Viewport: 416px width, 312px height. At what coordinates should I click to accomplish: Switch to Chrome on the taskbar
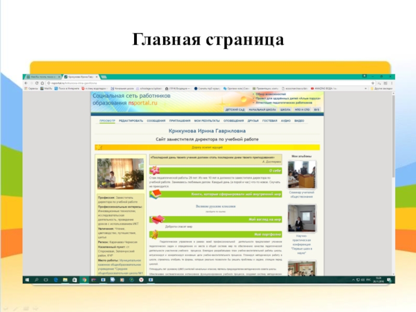point(84,280)
